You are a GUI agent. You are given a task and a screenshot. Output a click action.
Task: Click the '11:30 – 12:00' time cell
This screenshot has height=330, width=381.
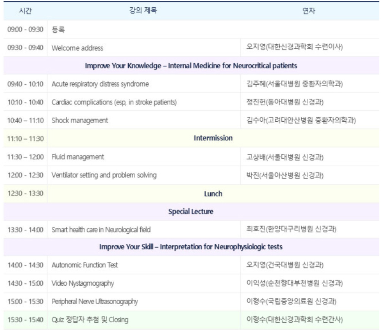[25, 157]
